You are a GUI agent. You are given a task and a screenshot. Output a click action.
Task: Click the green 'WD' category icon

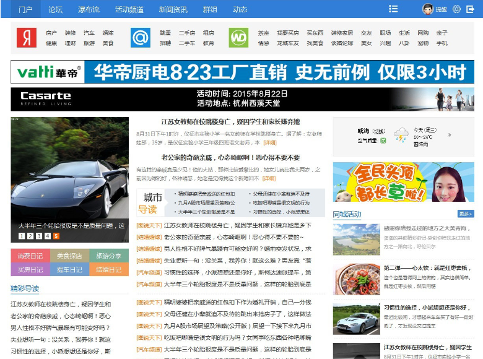click(238, 38)
